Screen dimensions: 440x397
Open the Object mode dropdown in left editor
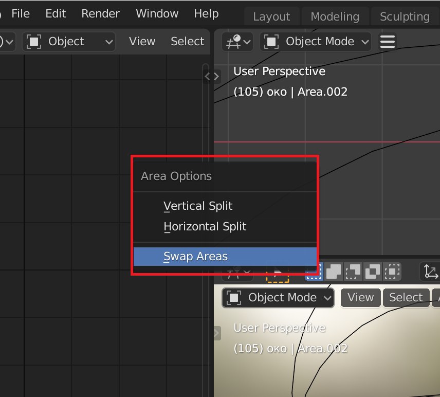click(x=69, y=42)
